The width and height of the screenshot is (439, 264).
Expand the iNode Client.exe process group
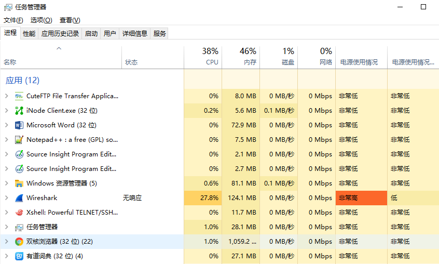7,110
